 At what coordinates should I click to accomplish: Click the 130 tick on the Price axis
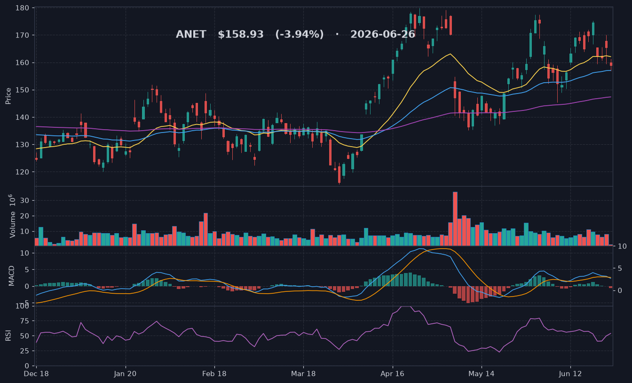(23, 144)
